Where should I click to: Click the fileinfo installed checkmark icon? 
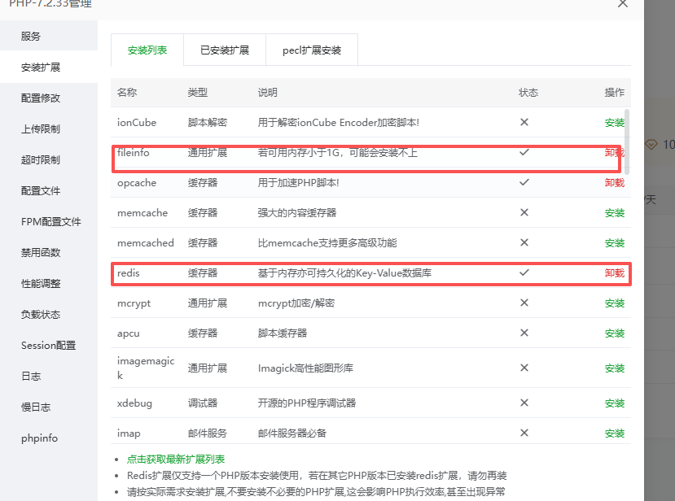[x=524, y=152]
